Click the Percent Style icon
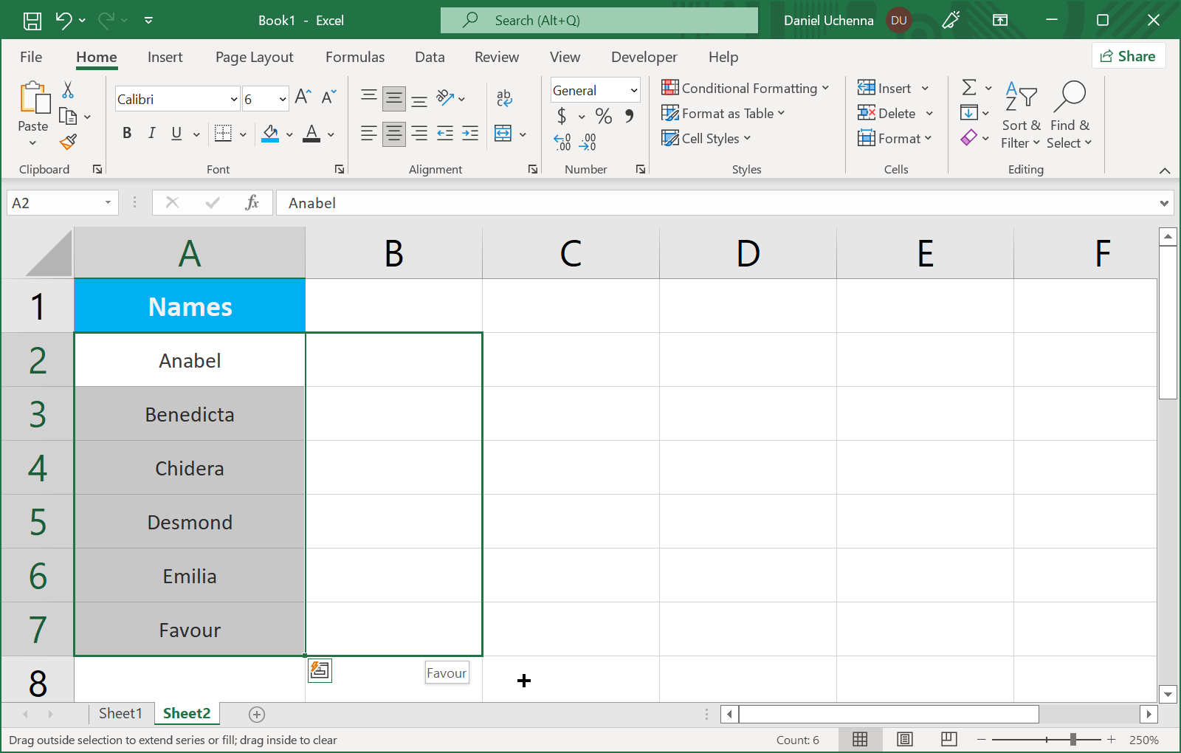This screenshot has width=1181, height=753. pyautogui.click(x=603, y=116)
